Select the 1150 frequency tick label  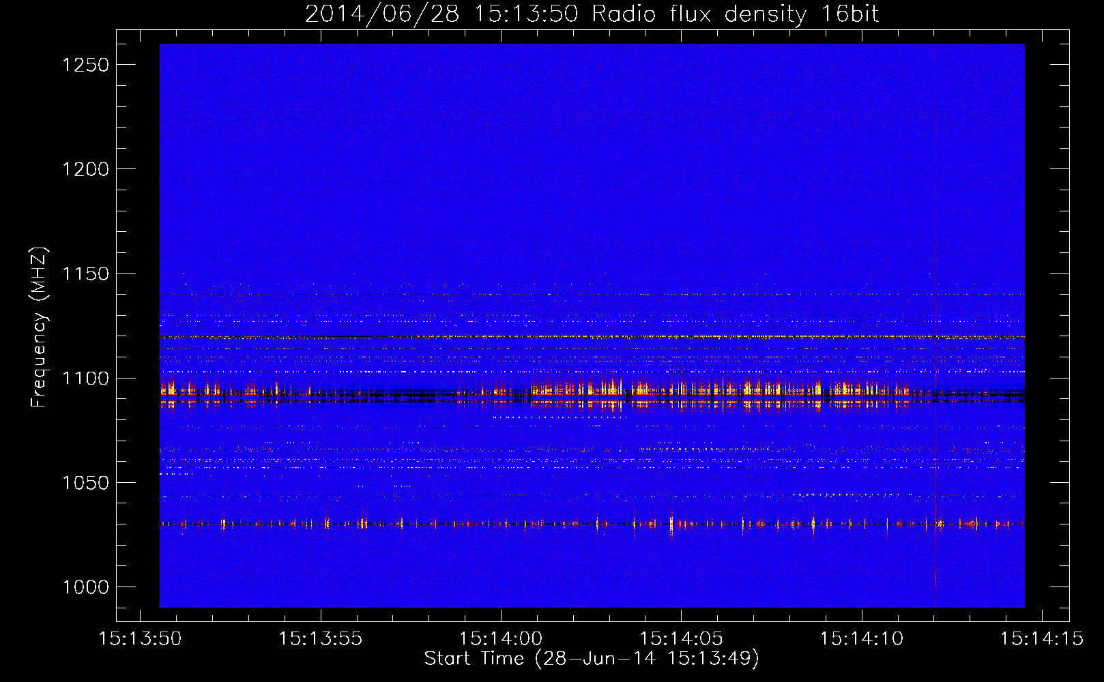85,274
